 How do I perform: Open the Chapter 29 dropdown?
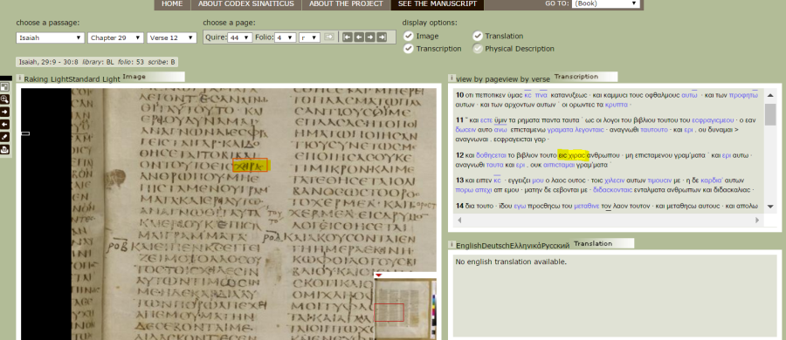click(115, 38)
